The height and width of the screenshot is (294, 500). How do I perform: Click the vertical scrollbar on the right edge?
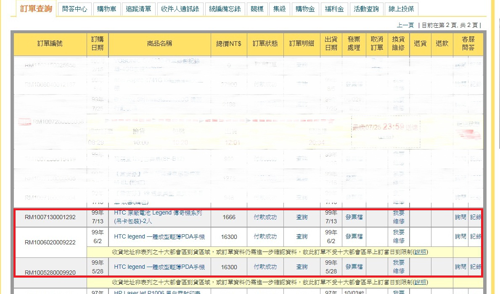tap(498, 84)
